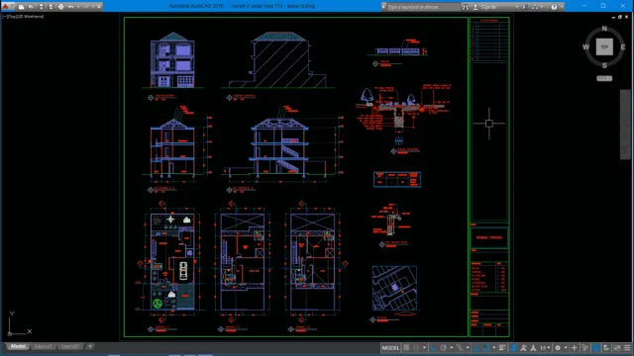Screen dimensions: 634x356
Task: Click the New drawing icon in Quick Access toolbar
Action: click(22, 7)
